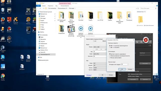Click Отмена in the format settings dialog

pos(111,75)
